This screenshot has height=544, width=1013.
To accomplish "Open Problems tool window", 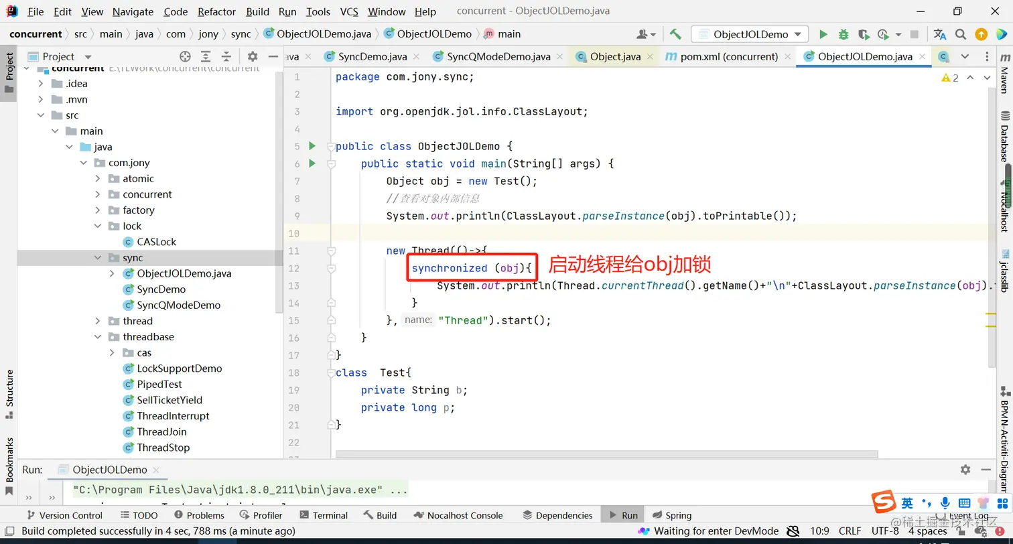I will pos(199,515).
